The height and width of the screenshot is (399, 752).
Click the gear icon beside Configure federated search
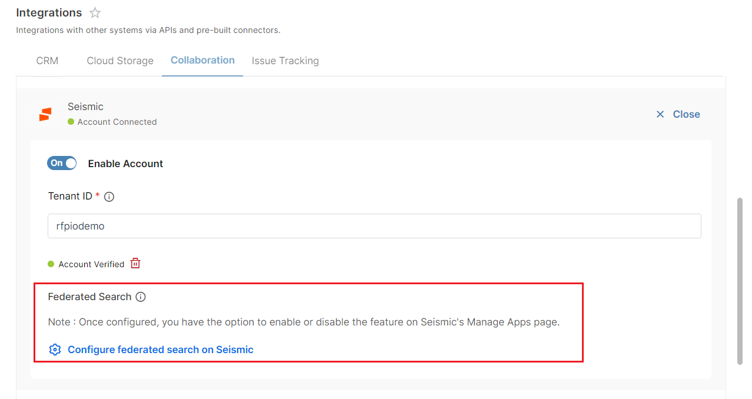[55, 350]
